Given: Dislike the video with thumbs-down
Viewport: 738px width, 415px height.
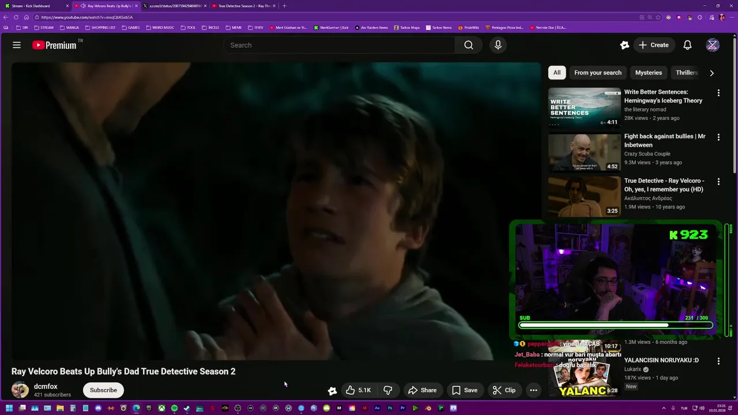Looking at the screenshot, I should [x=388, y=390].
